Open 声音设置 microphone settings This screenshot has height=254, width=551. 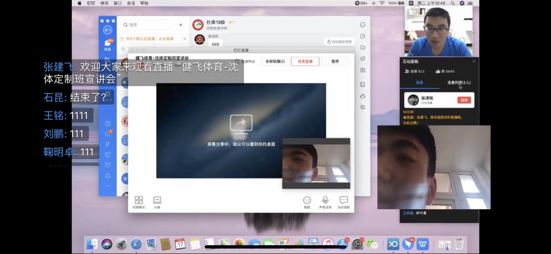[325, 202]
